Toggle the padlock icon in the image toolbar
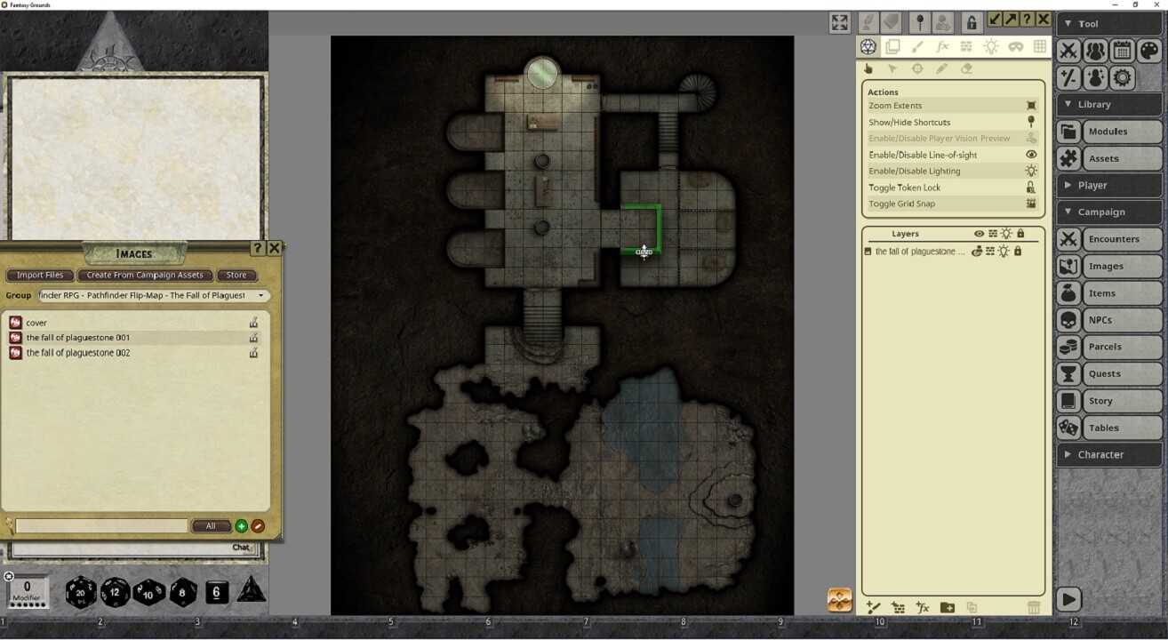 coord(972,23)
